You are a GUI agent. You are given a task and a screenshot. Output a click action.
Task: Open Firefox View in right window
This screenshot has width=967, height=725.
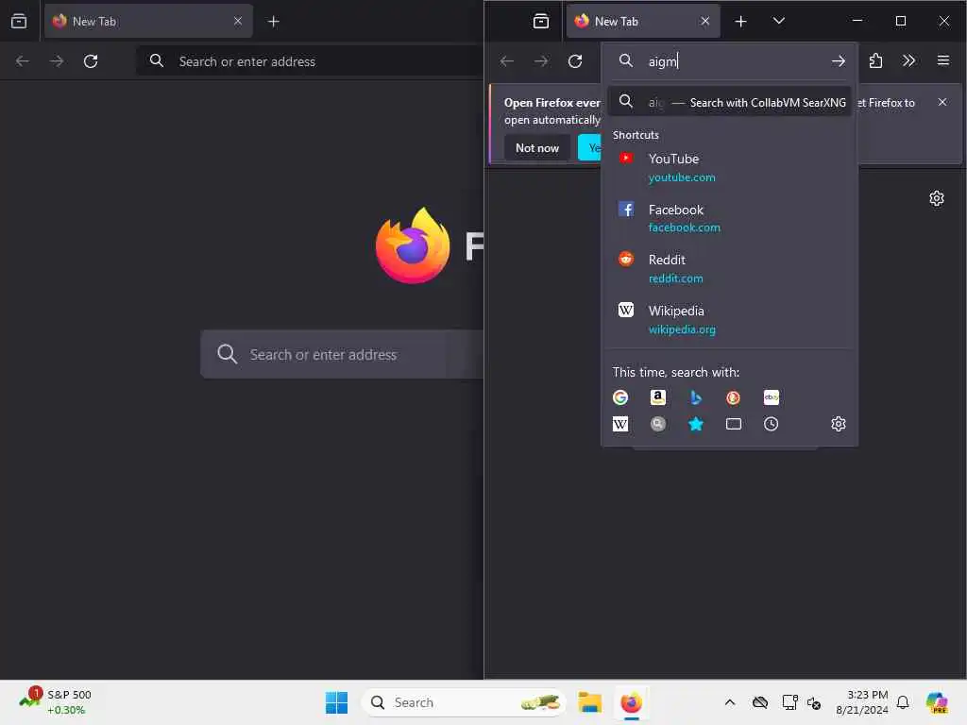[x=541, y=22]
